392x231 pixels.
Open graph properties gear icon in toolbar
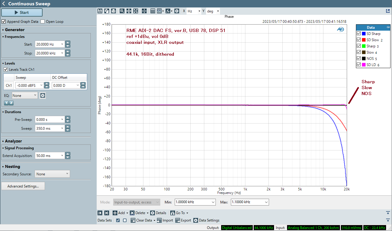click(177, 11)
